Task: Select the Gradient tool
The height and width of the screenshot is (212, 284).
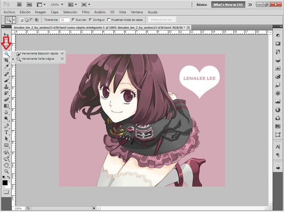Action: pyautogui.click(x=7, y=106)
